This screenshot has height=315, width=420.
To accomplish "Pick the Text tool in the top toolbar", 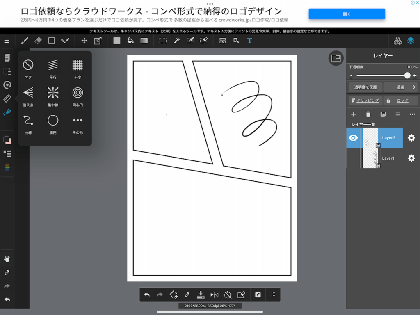I will [x=249, y=41].
